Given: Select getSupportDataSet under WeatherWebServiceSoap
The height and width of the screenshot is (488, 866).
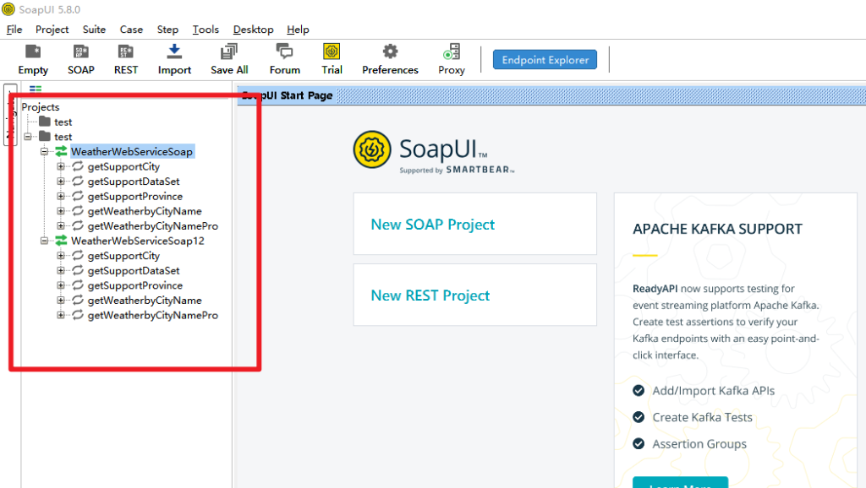Looking at the screenshot, I should pos(133,182).
